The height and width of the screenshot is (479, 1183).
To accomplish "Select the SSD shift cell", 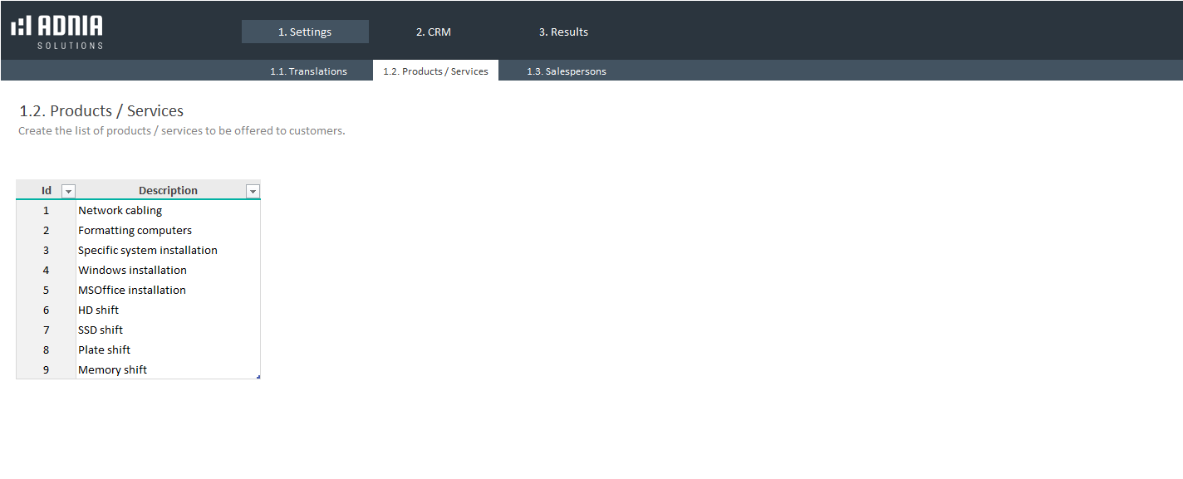I will [101, 330].
